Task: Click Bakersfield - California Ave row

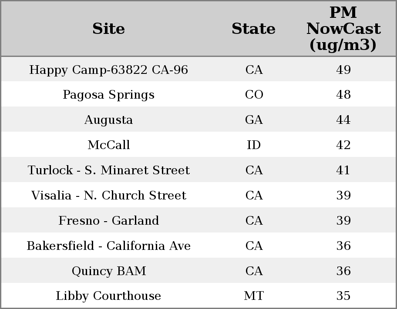Action: click(x=108, y=246)
